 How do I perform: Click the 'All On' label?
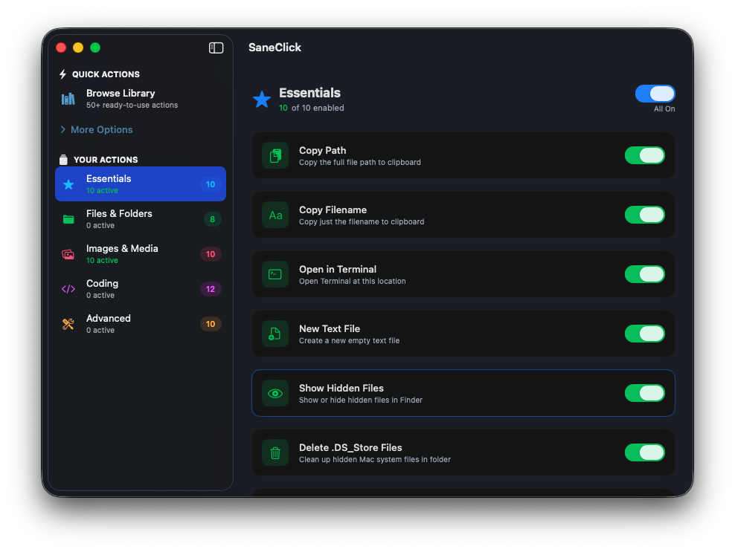[x=664, y=108]
